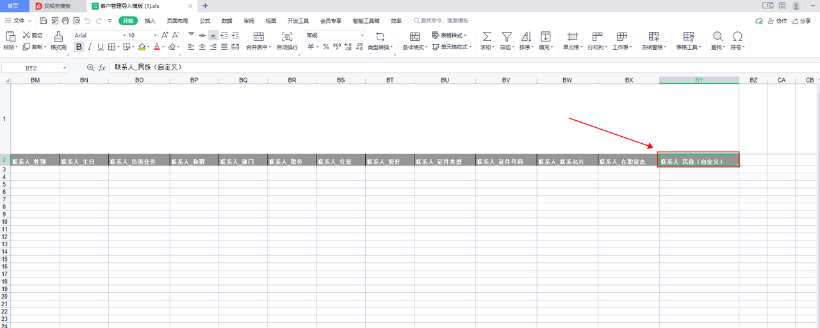Click the Print icon in quick access toolbar

click(x=65, y=20)
